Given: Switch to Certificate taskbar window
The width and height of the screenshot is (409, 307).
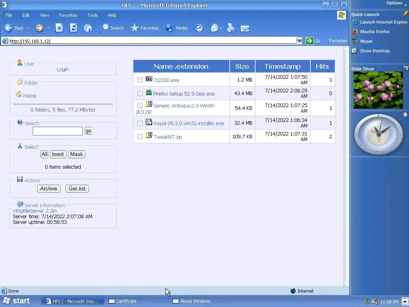Looking at the screenshot, I should pyautogui.click(x=123, y=301).
